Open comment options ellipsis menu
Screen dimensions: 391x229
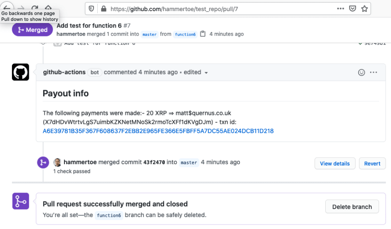coord(373,72)
